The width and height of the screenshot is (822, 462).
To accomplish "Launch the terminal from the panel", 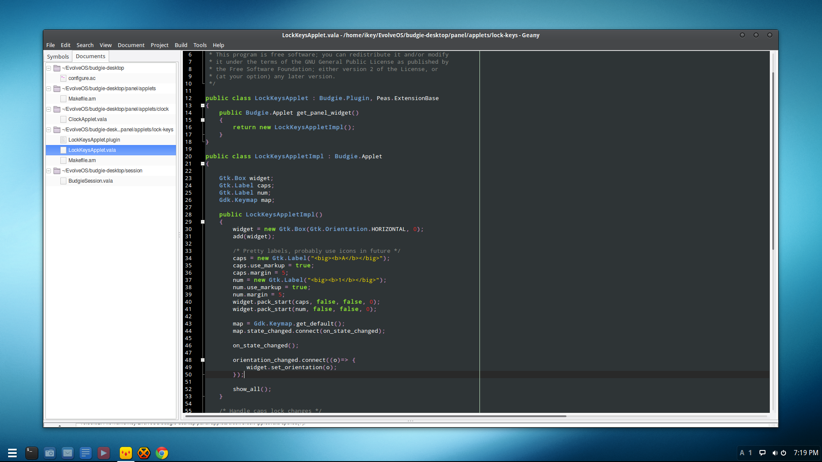I will (x=31, y=453).
